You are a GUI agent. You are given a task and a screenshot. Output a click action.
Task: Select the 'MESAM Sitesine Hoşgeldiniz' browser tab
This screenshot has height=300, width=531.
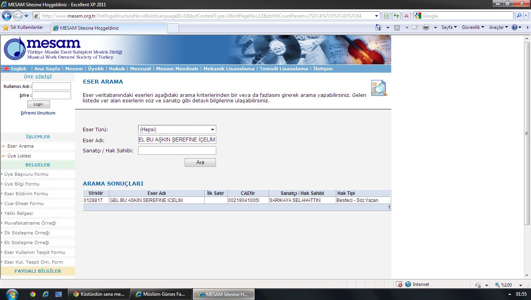(109, 28)
